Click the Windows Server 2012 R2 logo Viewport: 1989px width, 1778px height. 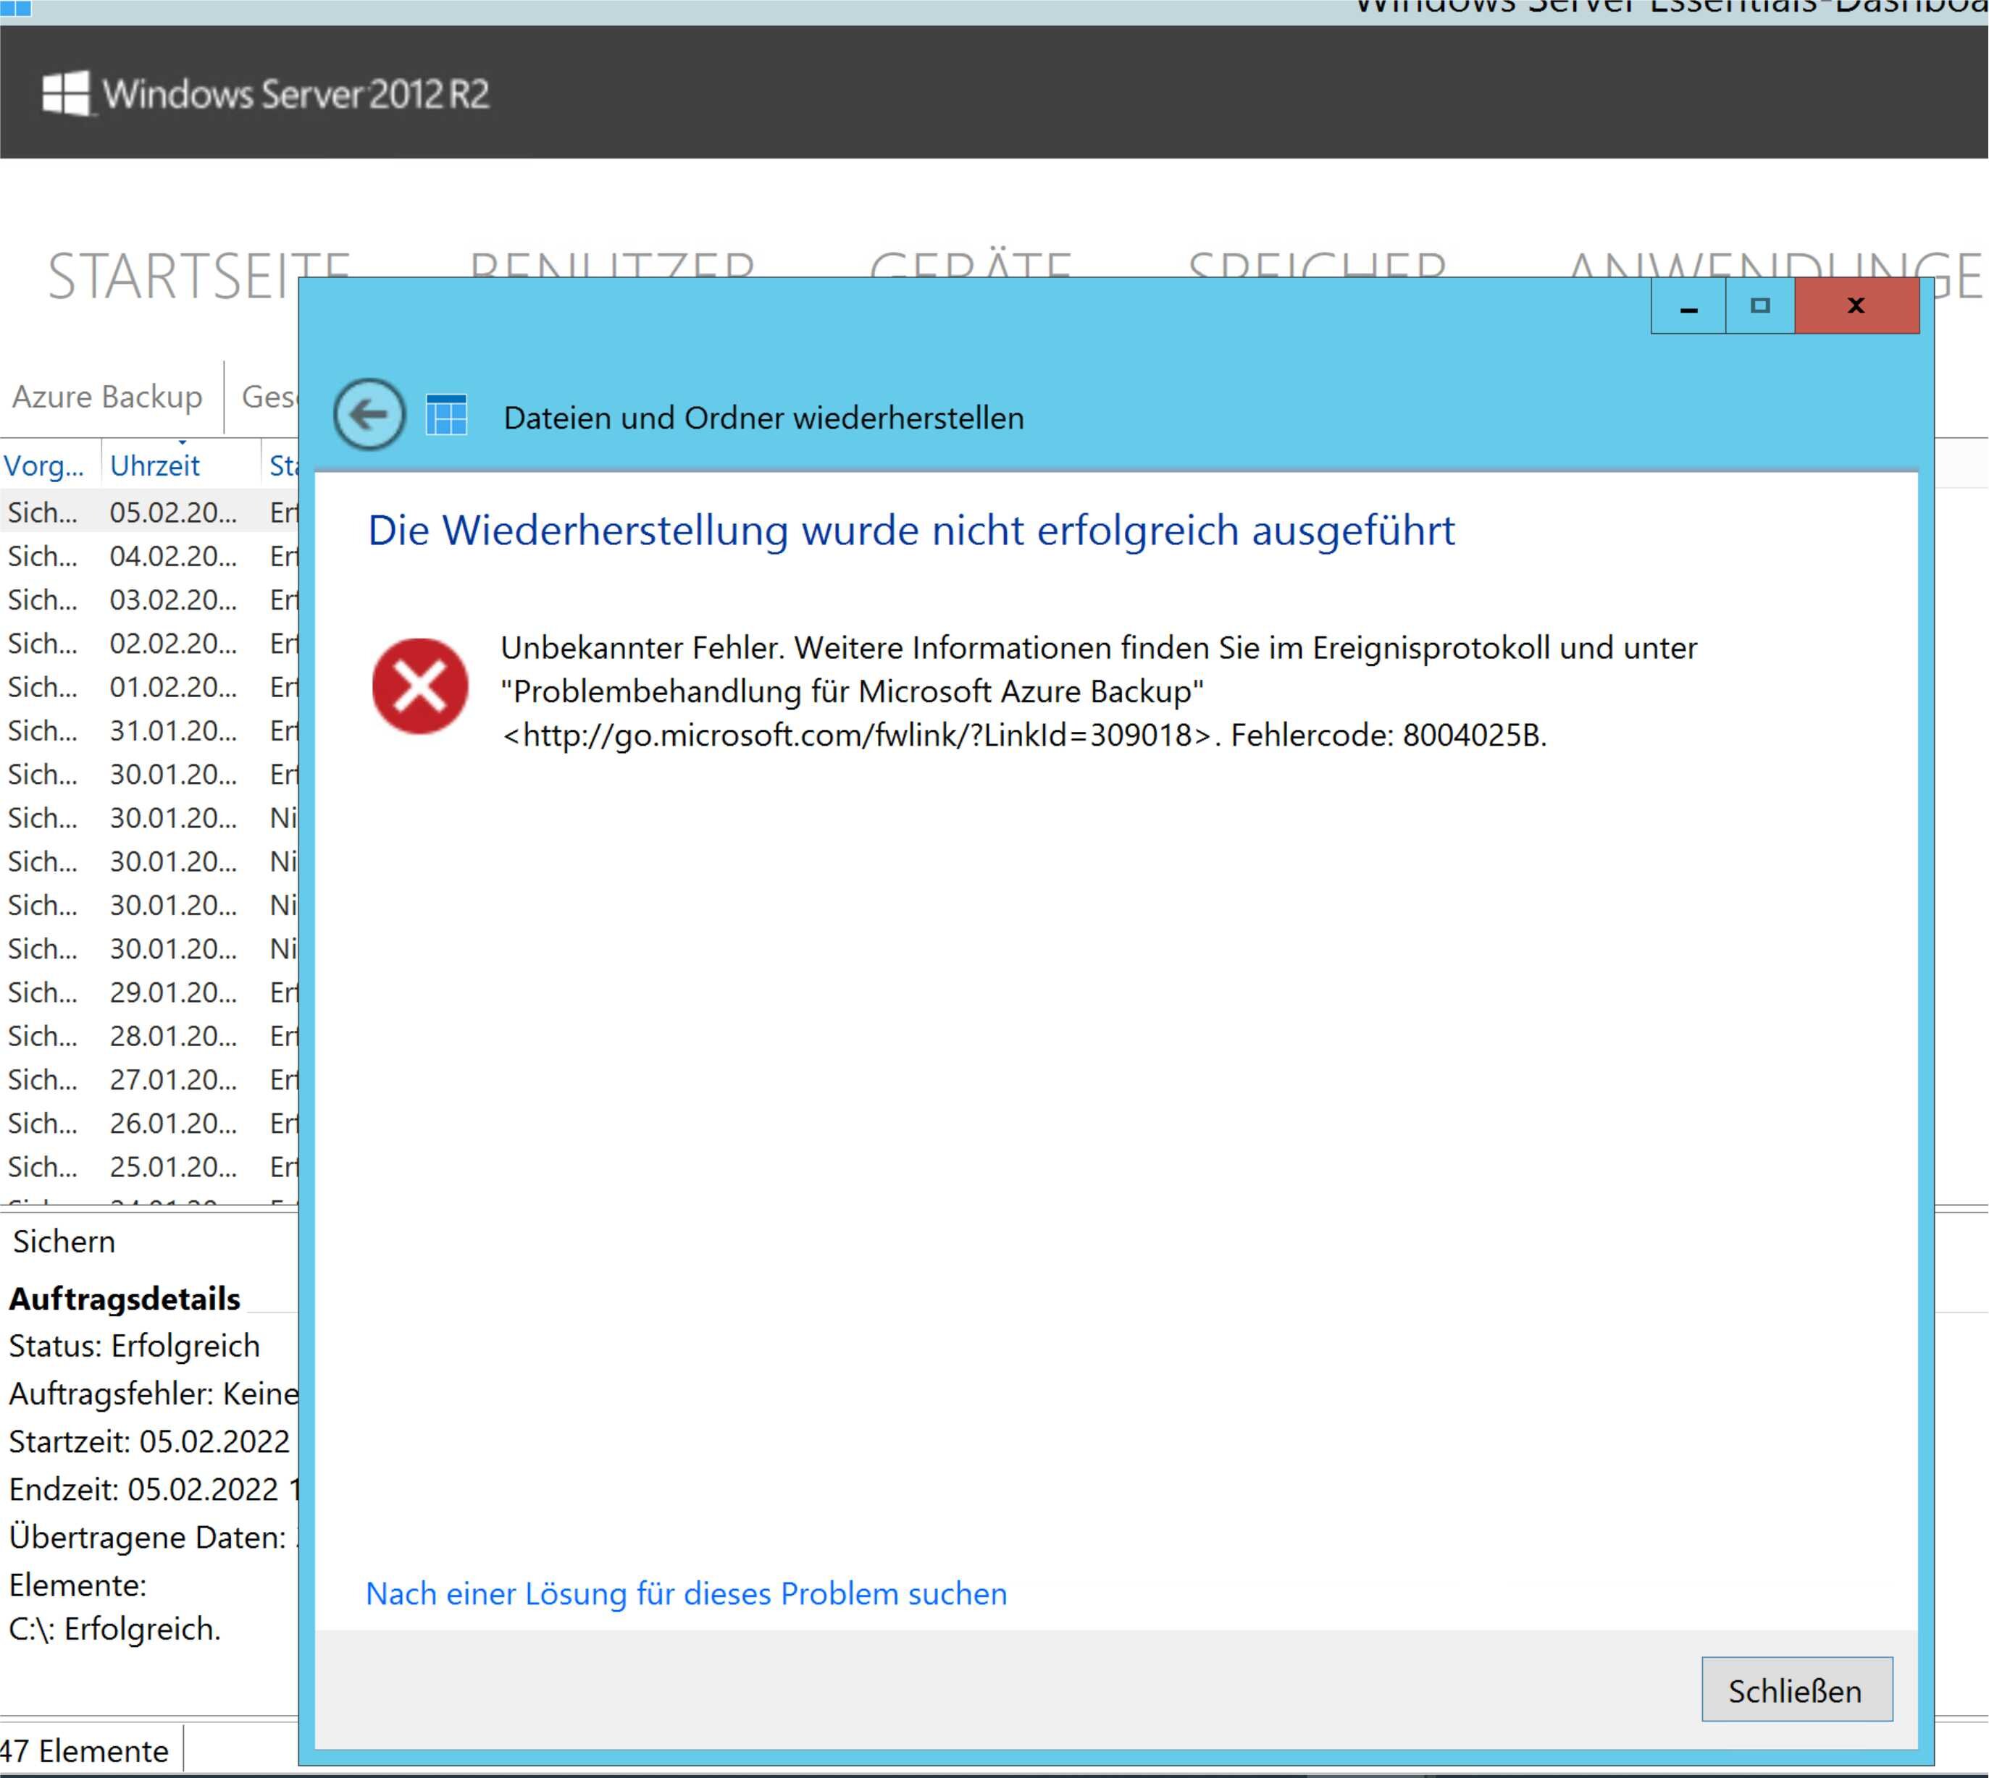pyautogui.click(x=265, y=94)
